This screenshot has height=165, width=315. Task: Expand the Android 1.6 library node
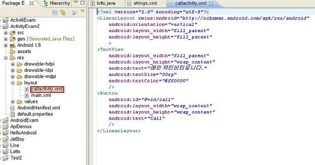tap(6, 46)
